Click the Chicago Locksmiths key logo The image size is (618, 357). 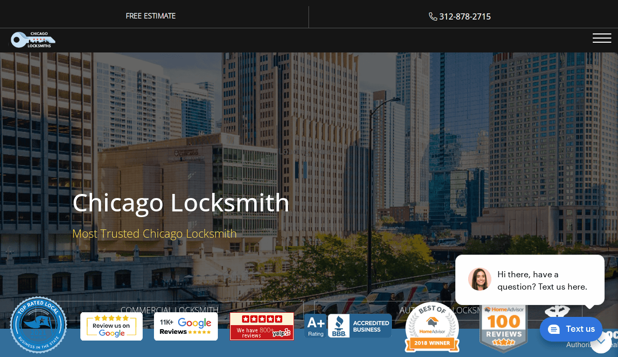coord(33,40)
